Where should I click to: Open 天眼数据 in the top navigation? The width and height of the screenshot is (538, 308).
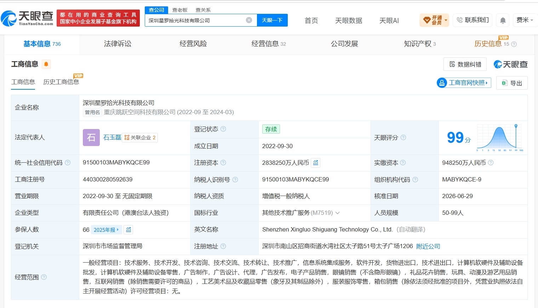coord(349,21)
